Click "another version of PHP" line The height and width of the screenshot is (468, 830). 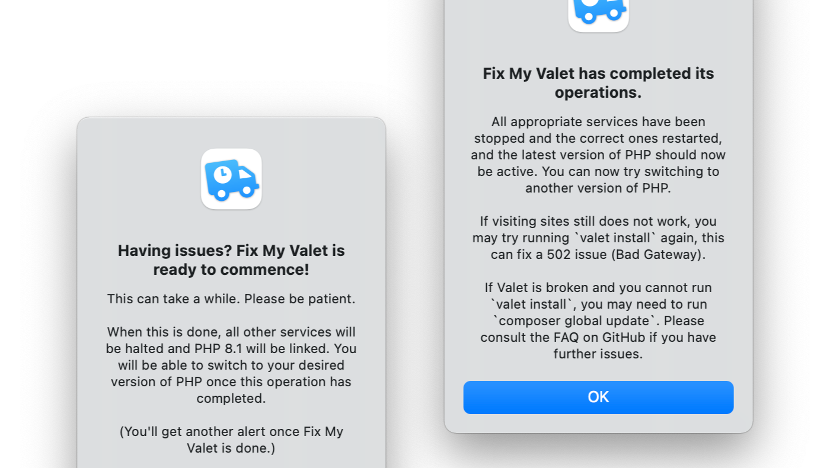(598, 188)
